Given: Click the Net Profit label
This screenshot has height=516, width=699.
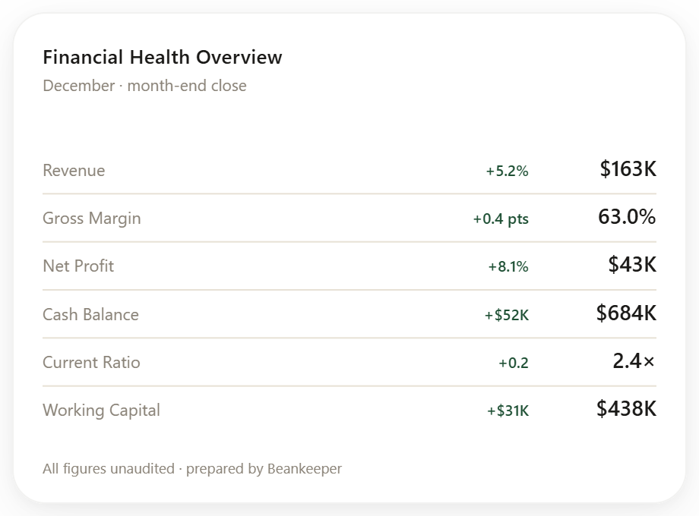Looking at the screenshot, I should tap(78, 266).
